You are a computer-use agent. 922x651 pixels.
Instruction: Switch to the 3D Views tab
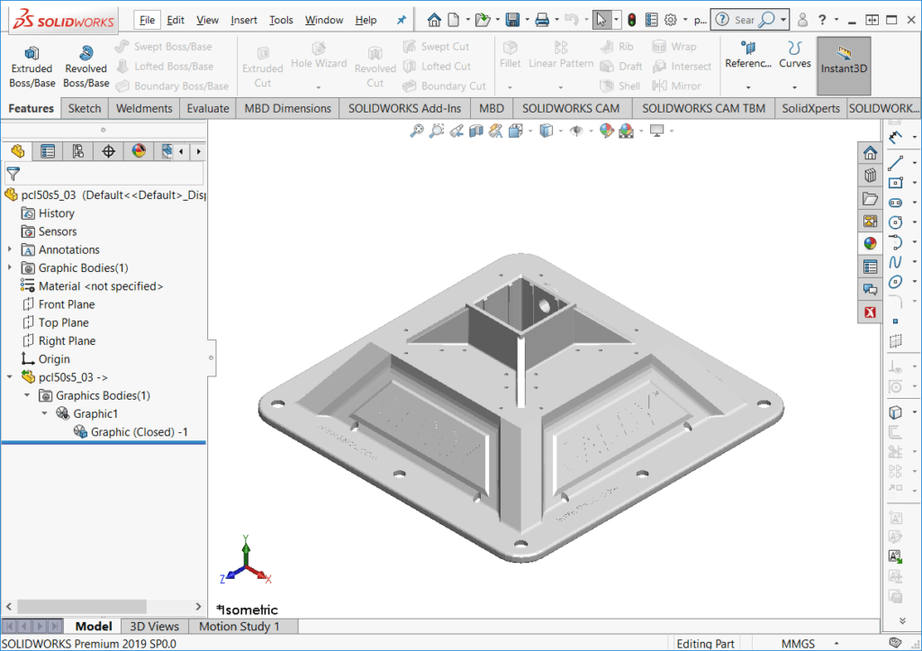[154, 627]
